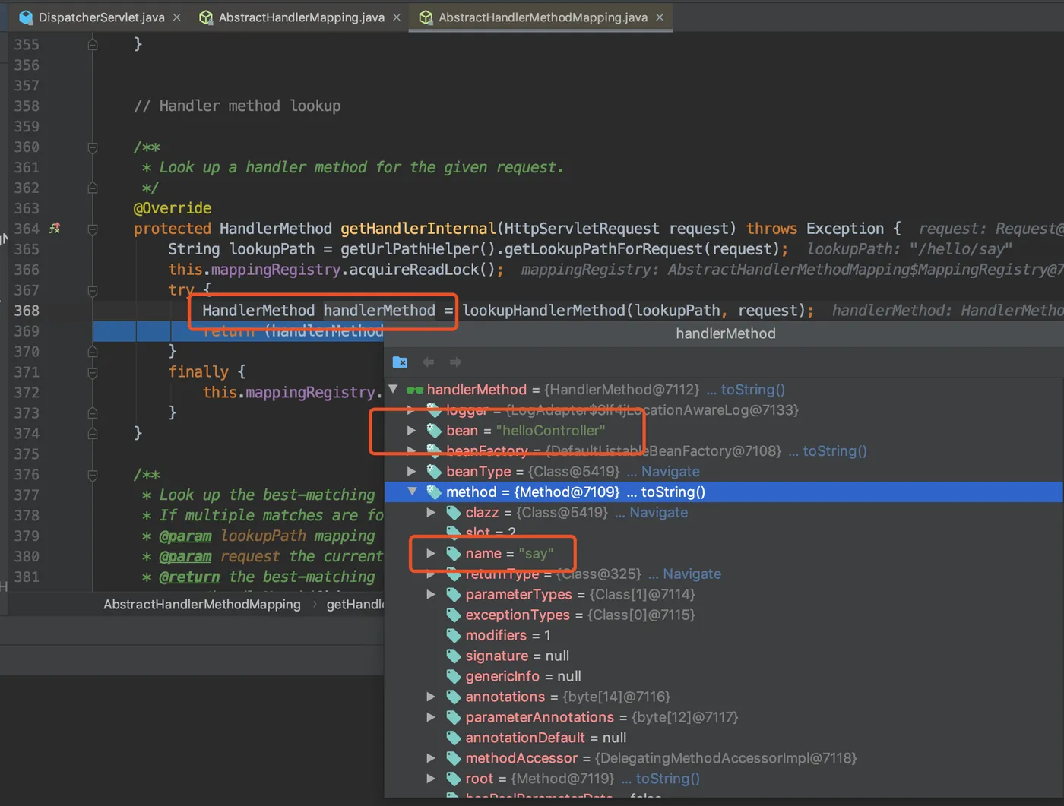This screenshot has height=806, width=1064.
Task: Click Navigate link on returnType row
Action: (x=692, y=574)
